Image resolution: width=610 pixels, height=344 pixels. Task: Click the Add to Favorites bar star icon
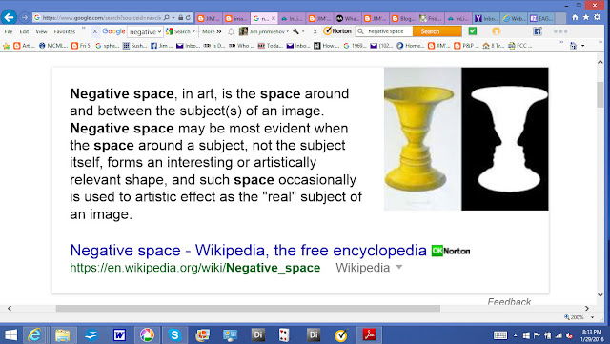pos(6,46)
